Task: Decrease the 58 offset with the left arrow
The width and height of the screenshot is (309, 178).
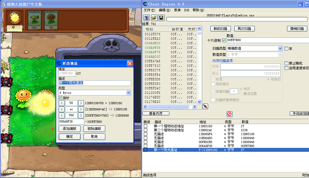Action: click(x=62, y=103)
